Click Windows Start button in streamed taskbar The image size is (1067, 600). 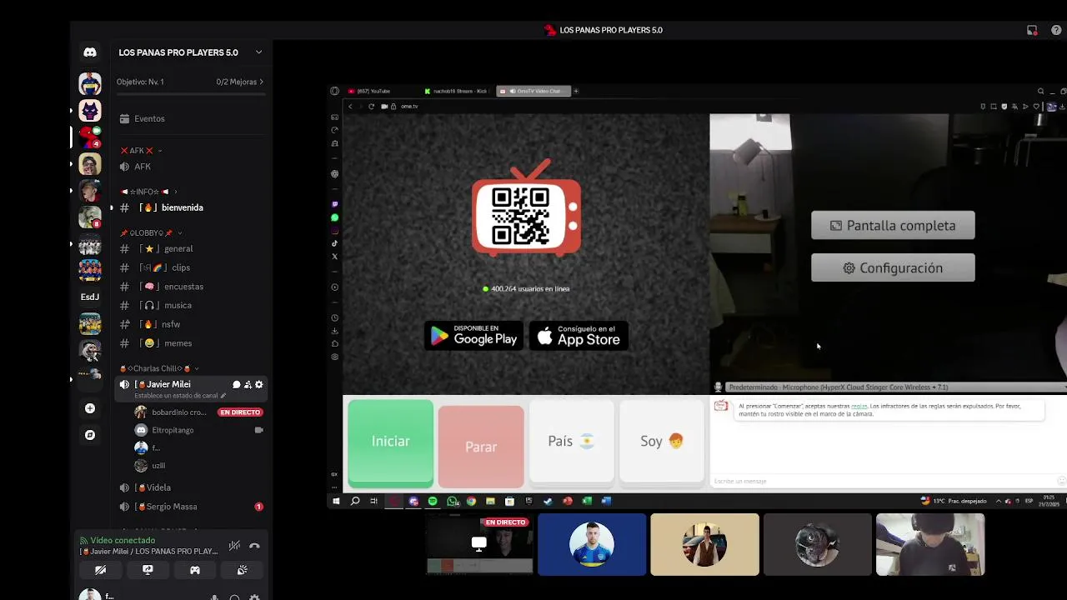[336, 501]
